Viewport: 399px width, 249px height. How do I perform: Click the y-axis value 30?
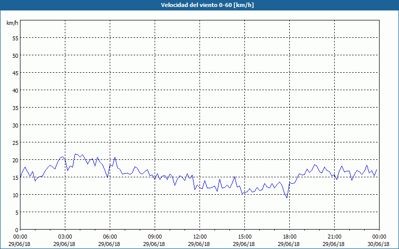(15, 125)
